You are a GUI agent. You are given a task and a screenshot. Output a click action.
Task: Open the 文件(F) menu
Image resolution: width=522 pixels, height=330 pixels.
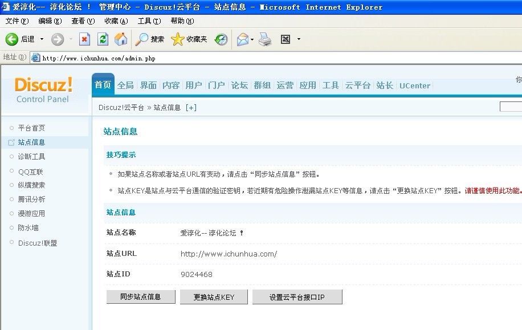pyautogui.click(x=17, y=21)
